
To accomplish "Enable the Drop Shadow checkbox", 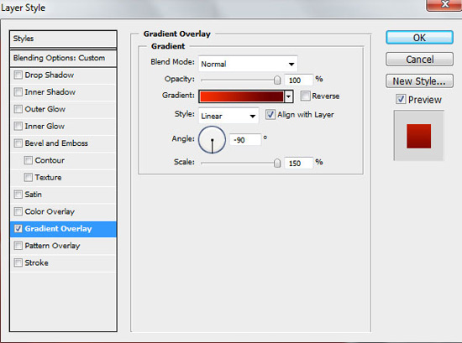I will 18,75.
